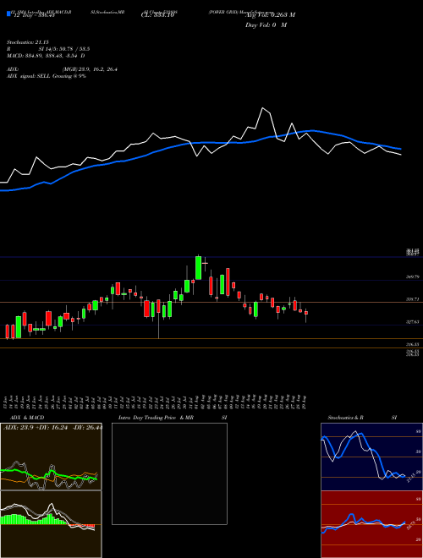The width and height of the screenshot is (423, 558).
Task: Click the 'Intra Day Trading Price & MR' title
Action: pyautogui.click(x=156, y=418)
